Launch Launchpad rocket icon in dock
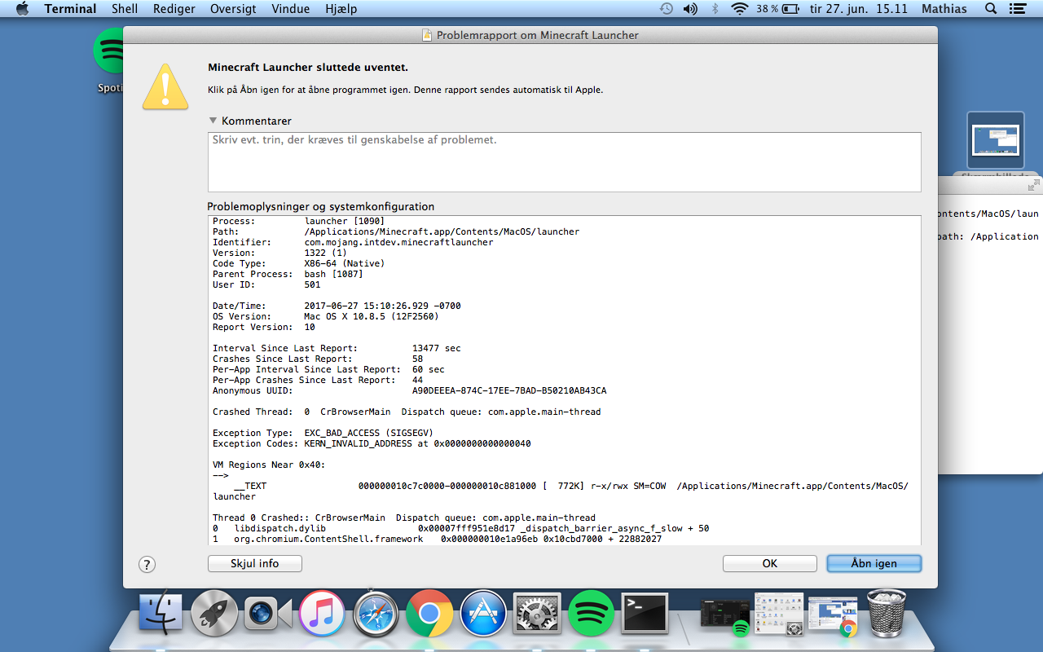This screenshot has width=1043, height=652. (214, 614)
